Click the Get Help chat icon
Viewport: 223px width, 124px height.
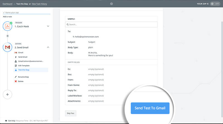pyautogui.click(x=6, y=121)
